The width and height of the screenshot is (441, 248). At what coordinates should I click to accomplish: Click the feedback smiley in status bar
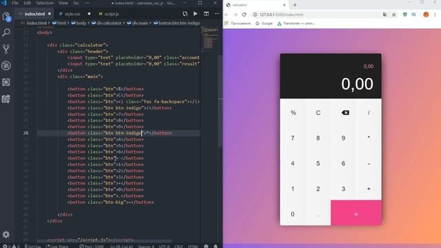tap(206, 246)
